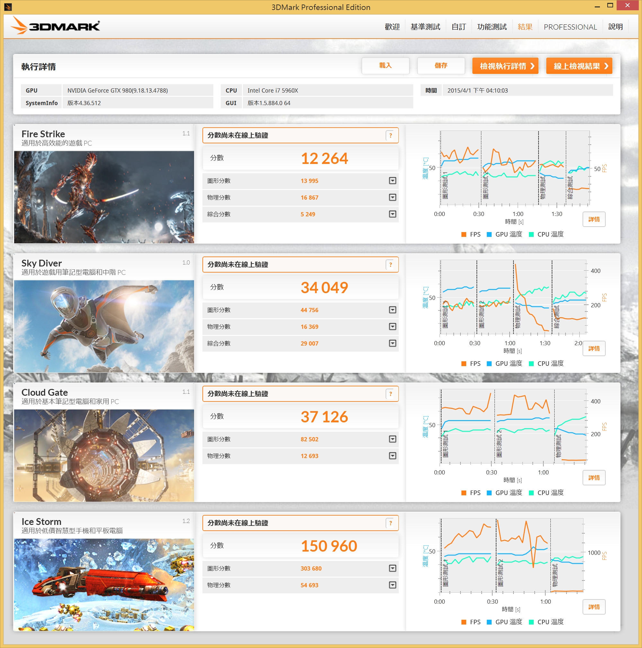Image resolution: width=642 pixels, height=648 pixels.
Task: Click the 3DMark logo in the header
Action: point(55,26)
